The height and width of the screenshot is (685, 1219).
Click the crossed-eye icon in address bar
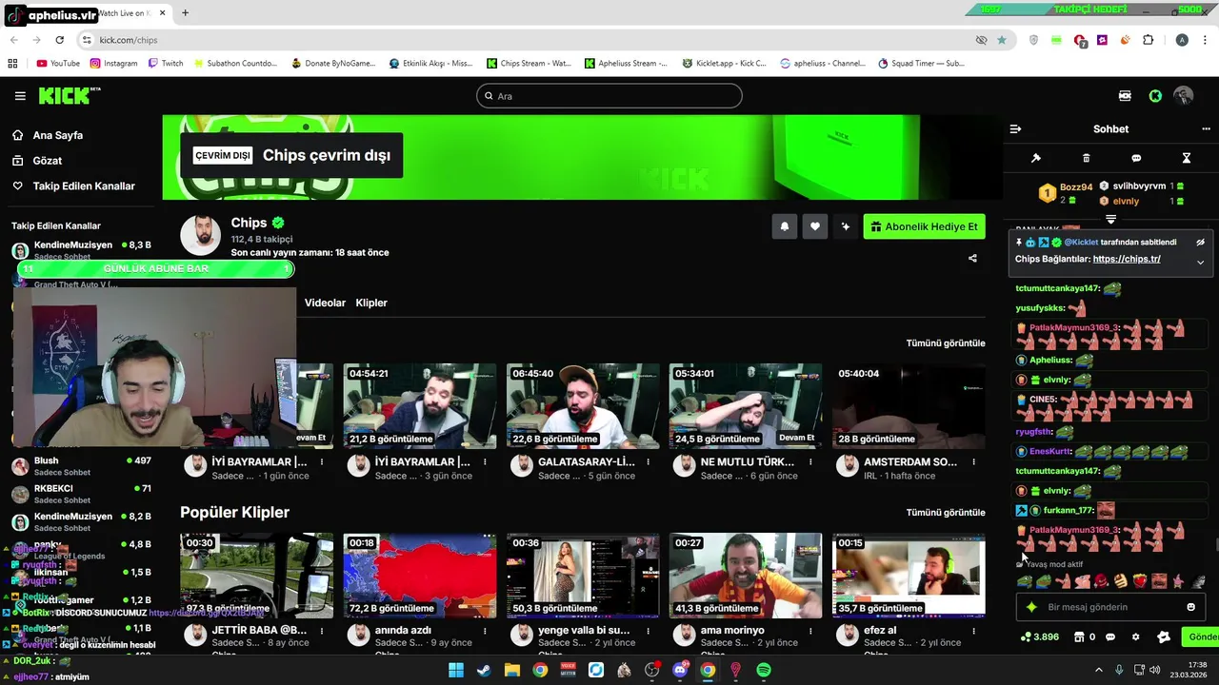click(981, 40)
